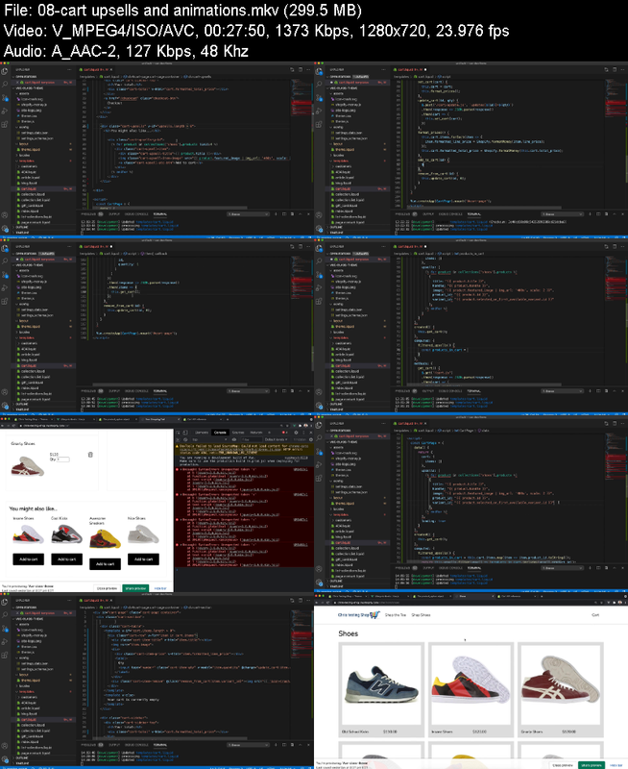Click Close preview button on Shoes page
Screen dimensions: 628x769
click(x=563, y=765)
